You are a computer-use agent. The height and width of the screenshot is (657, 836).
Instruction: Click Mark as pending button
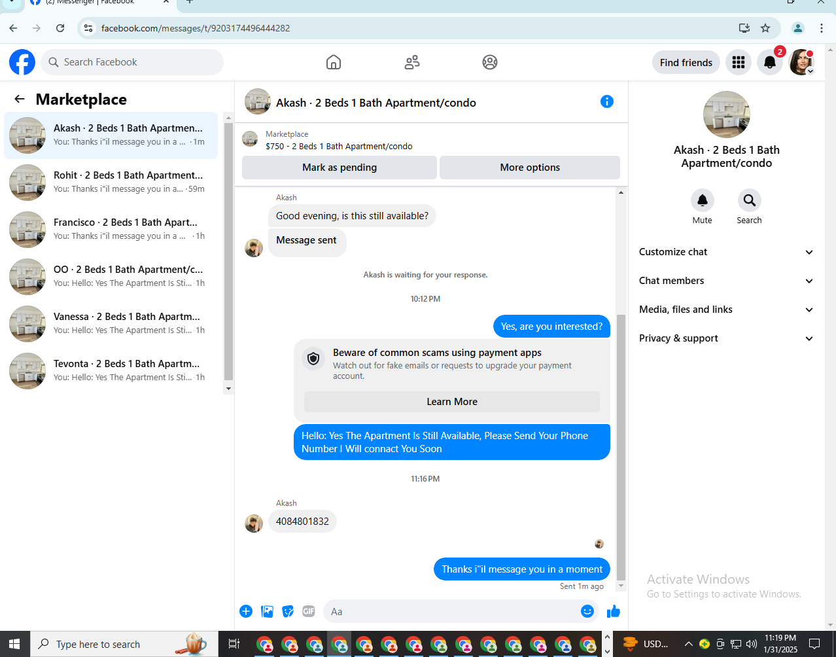[x=340, y=168]
